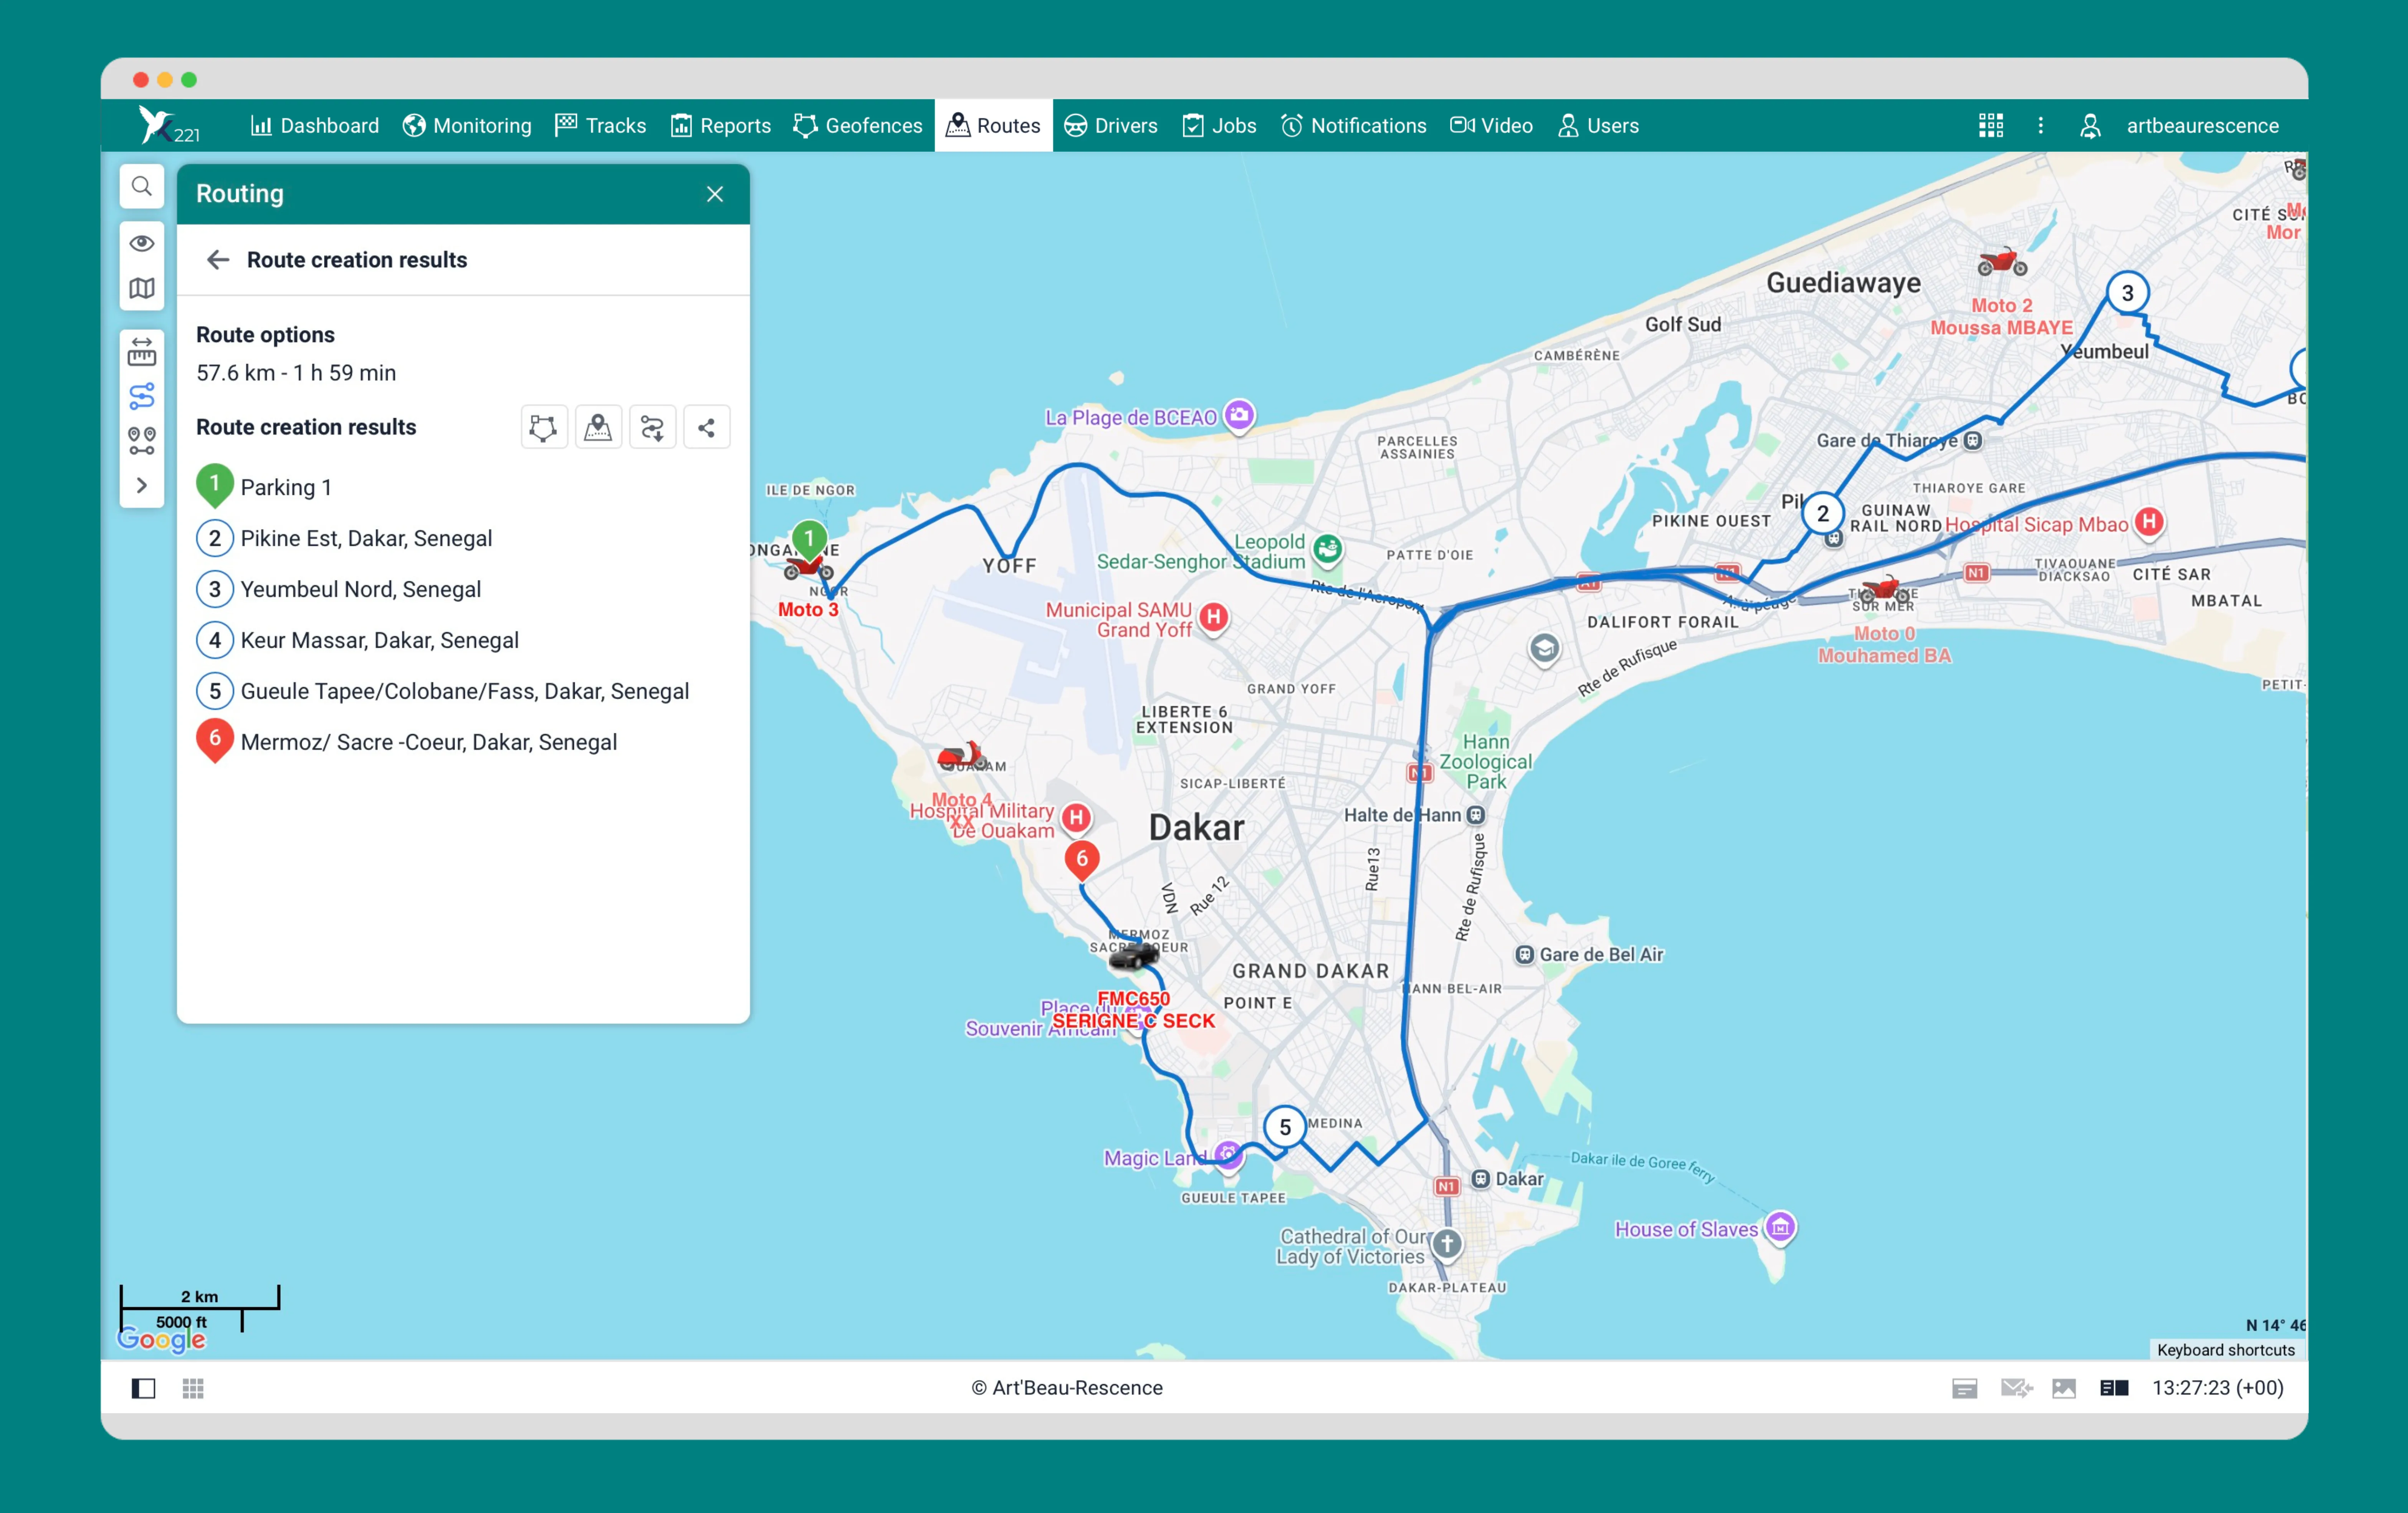Click the Hospital Military De Ouakam pin
This screenshot has height=1513, width=2408.
coord(1076,818)
